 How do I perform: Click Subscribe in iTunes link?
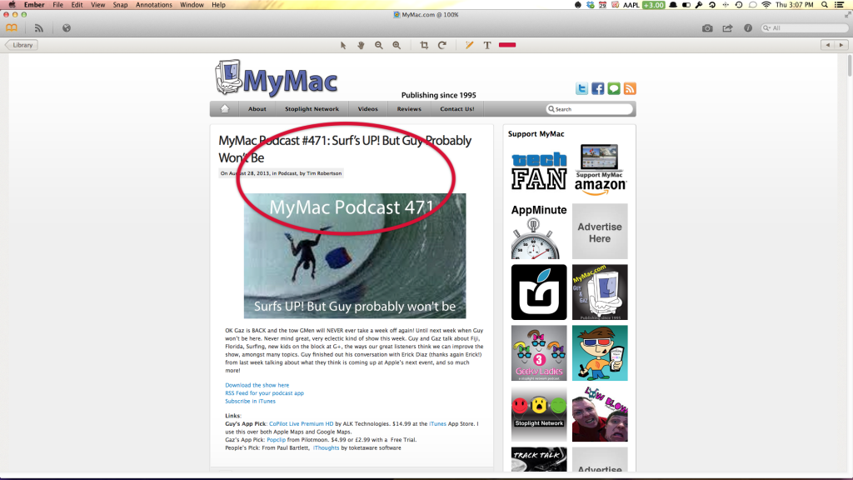pyautogui.click(x=250, y=401)
